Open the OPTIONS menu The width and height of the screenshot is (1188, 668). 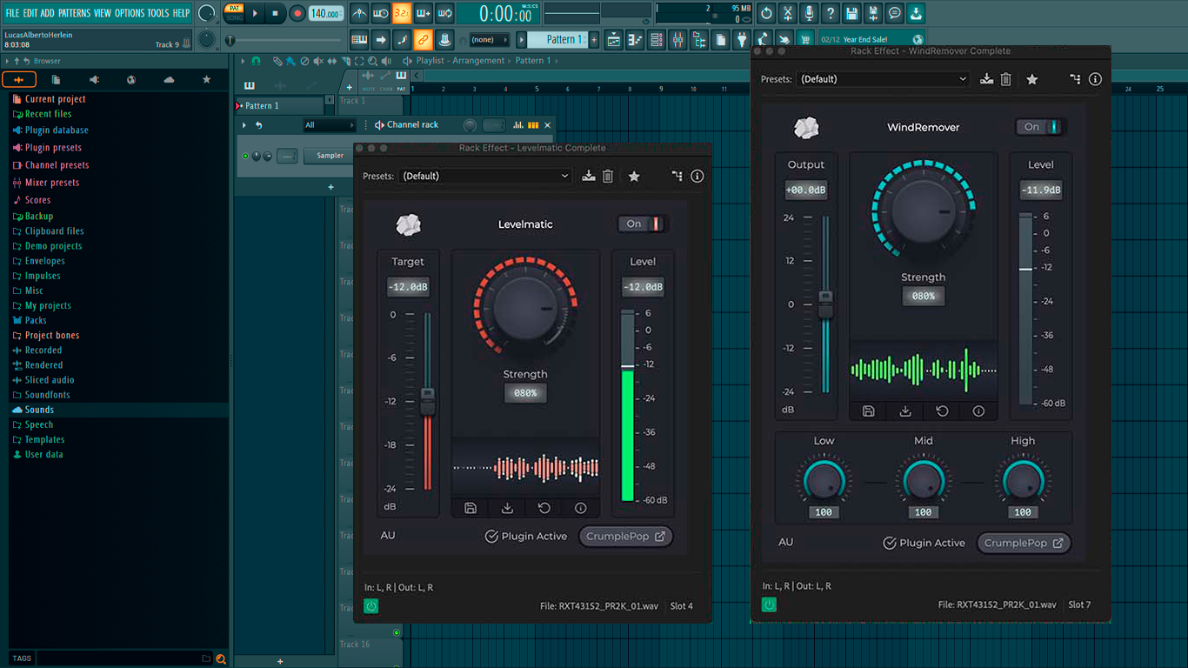pos(130,13)
